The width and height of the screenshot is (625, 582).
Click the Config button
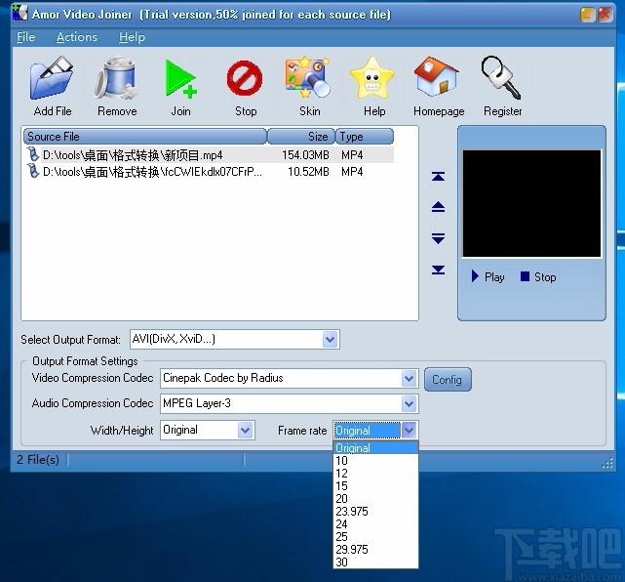(x=448, y=380)
